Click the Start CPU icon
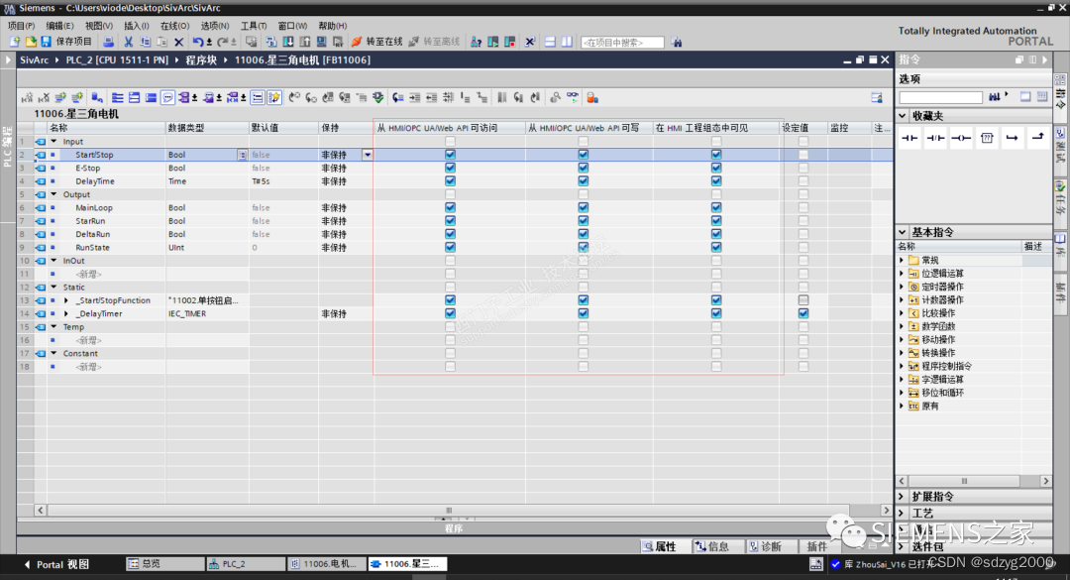This screenshot has width=1070, height=580. (x=492, y=42)
